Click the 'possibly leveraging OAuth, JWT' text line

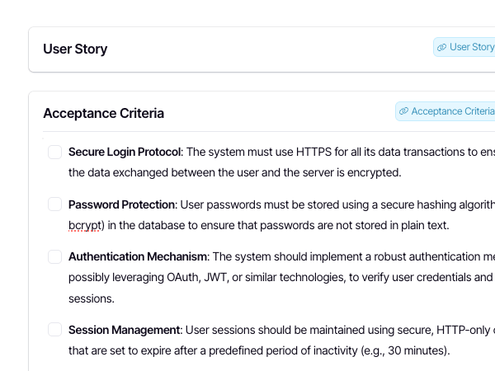click(x=281, y=278)
